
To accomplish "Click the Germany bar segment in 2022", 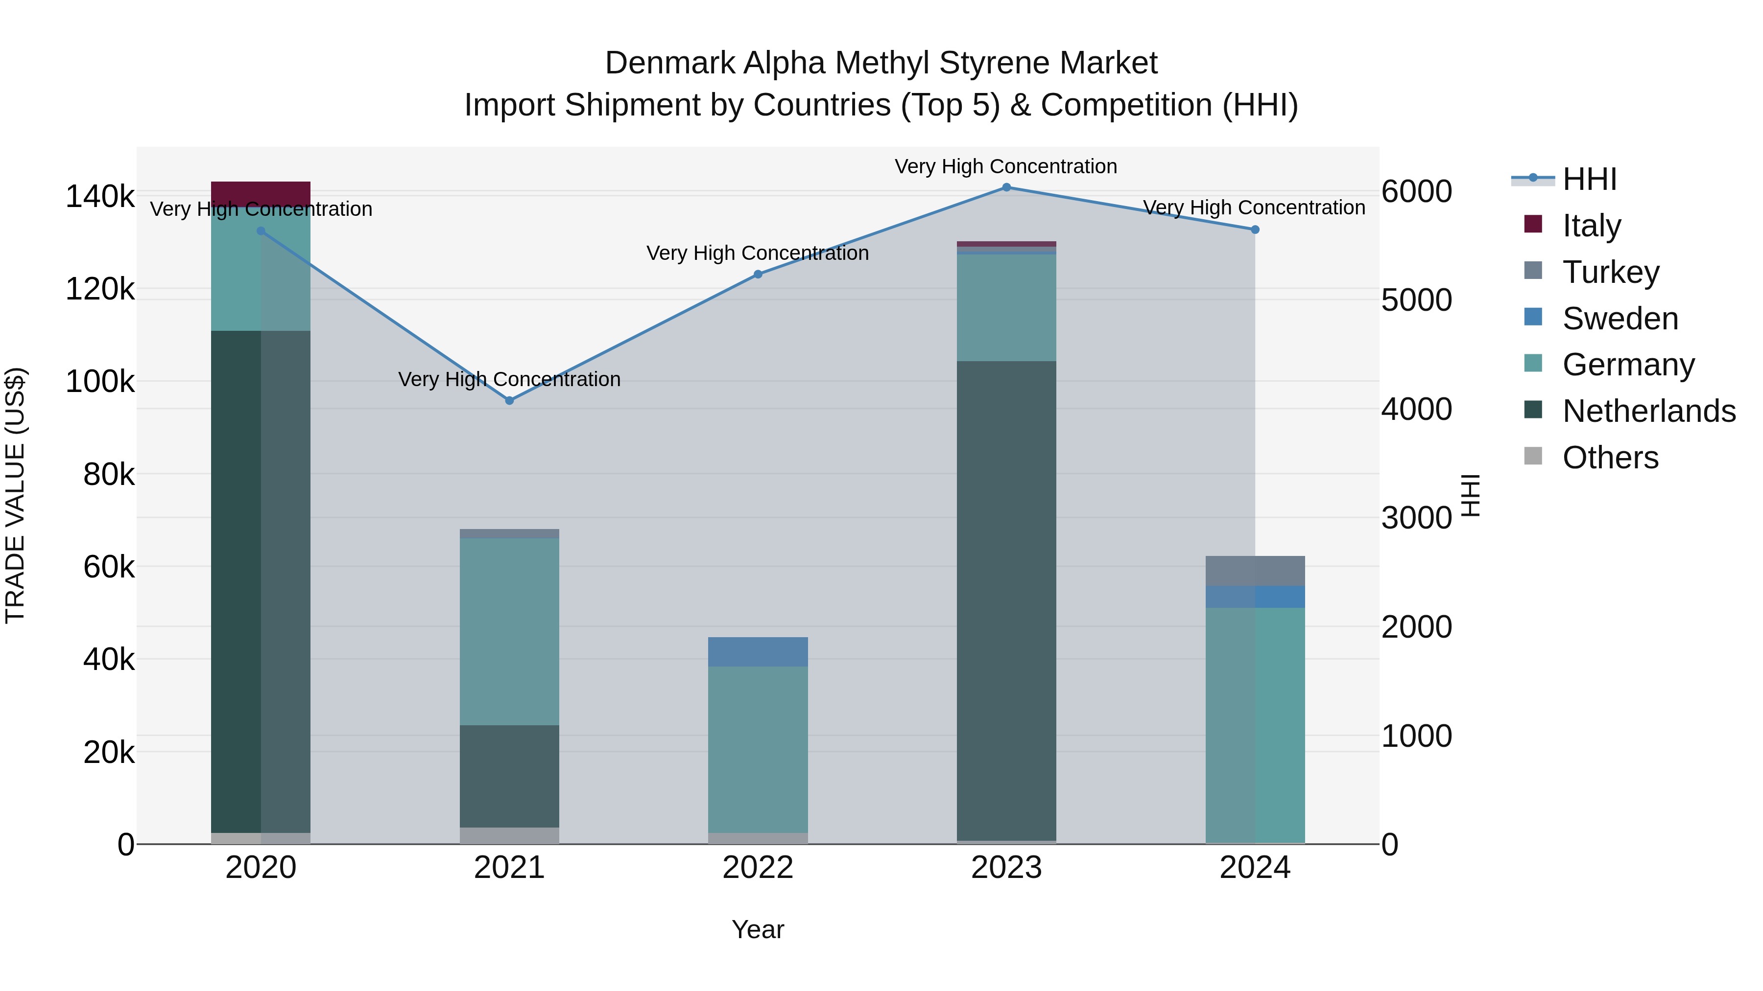I will (x=758, y=750).
